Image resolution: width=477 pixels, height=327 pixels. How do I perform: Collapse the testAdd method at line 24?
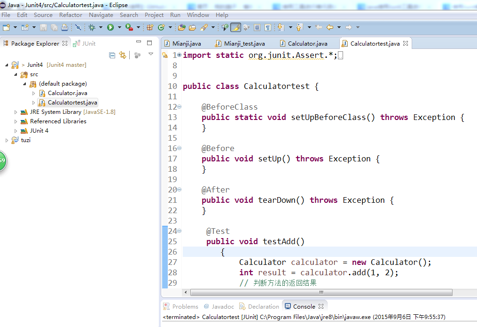180,231
